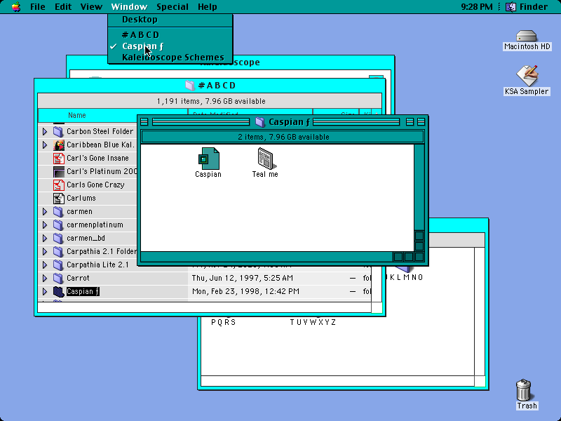
Task: Click the Carrot folder icon
Action: [x=58, y=278]
